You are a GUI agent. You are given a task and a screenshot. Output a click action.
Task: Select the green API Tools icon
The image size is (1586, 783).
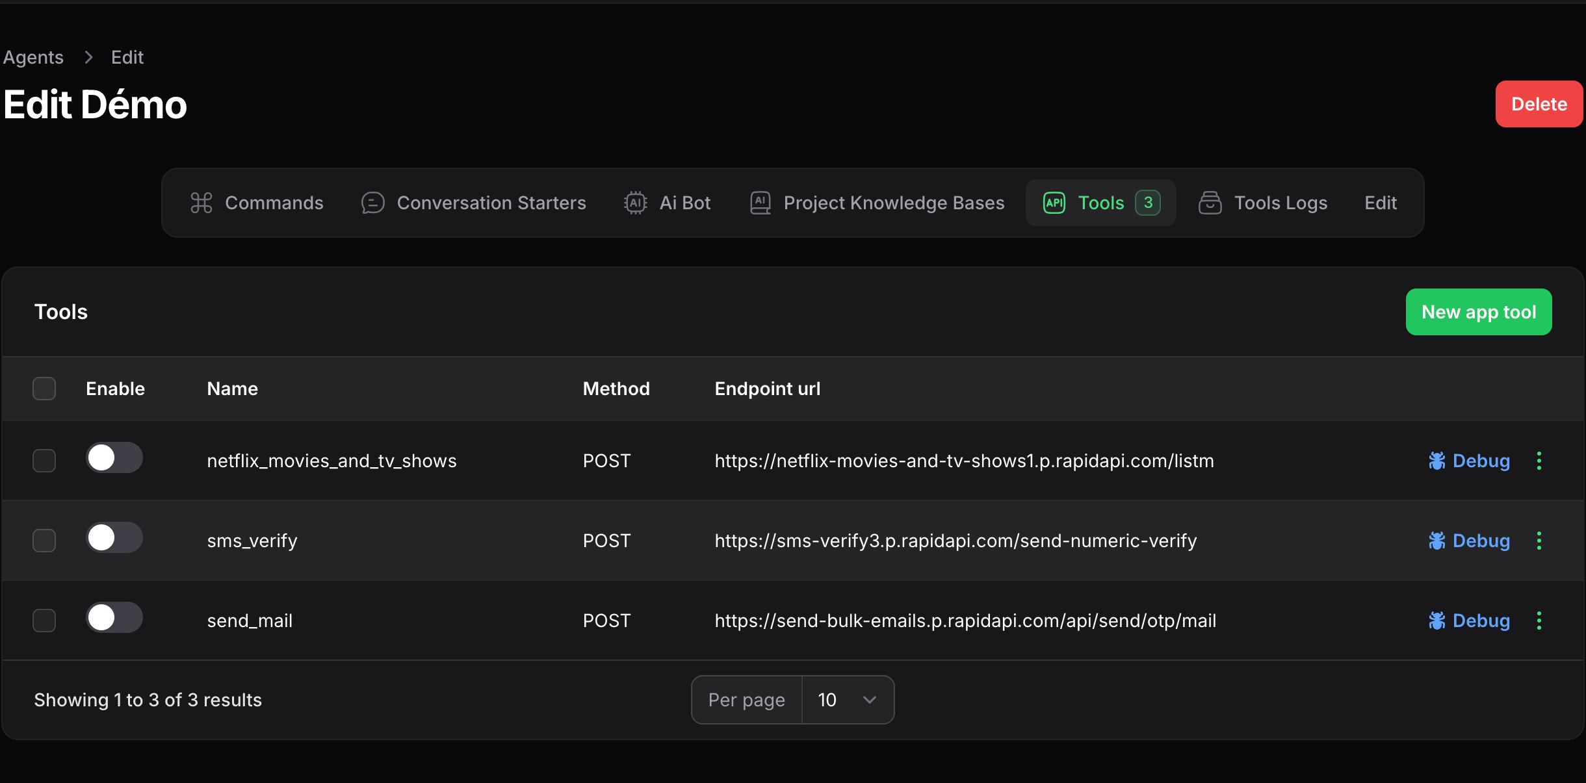click(1053, 203)
